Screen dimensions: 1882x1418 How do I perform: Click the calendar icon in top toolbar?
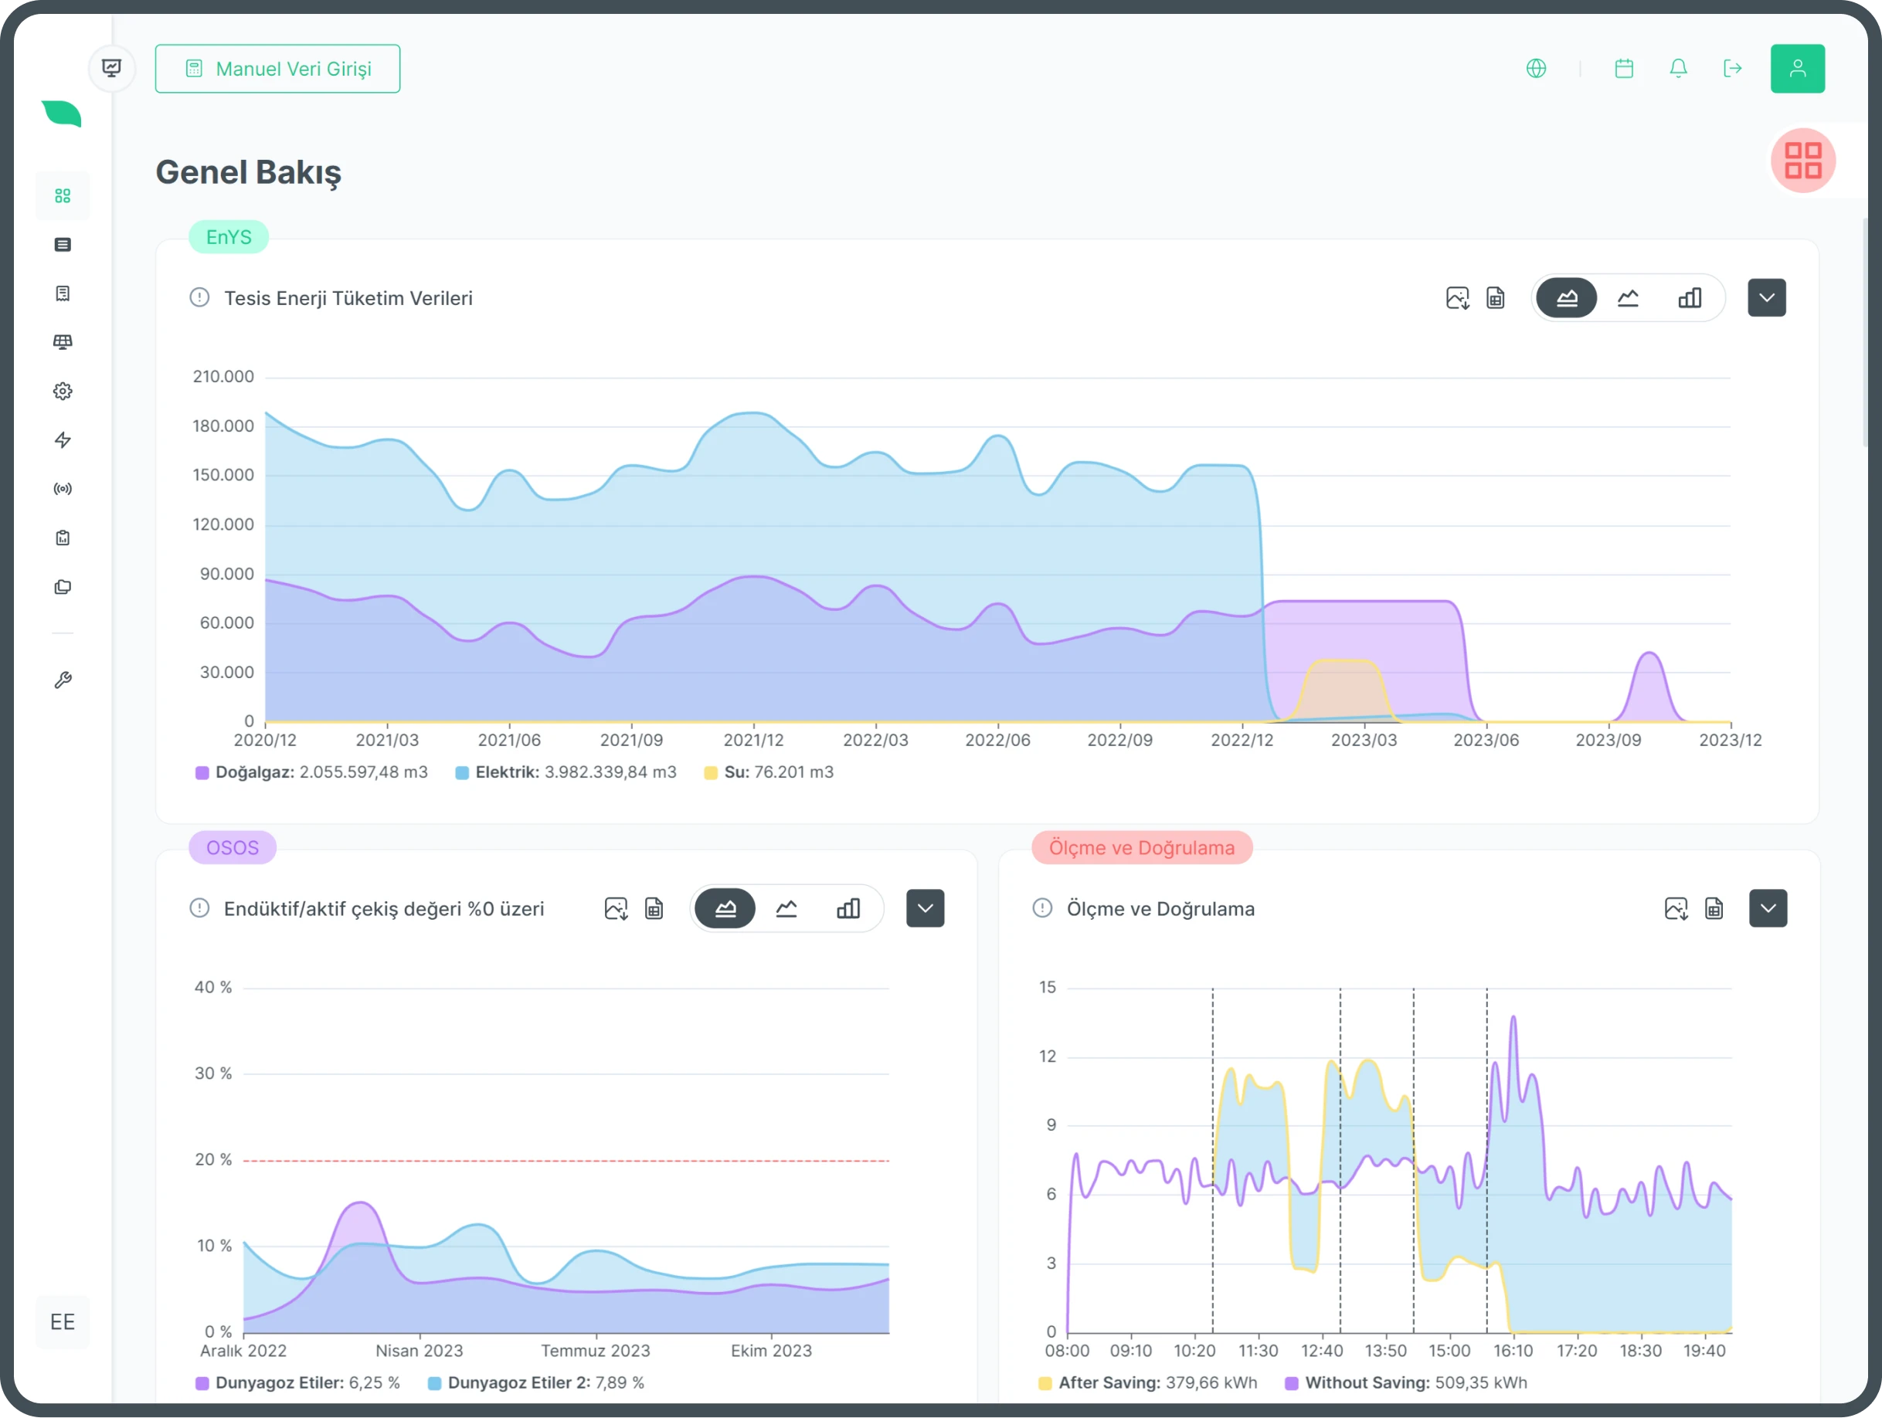coord(1624,67)
